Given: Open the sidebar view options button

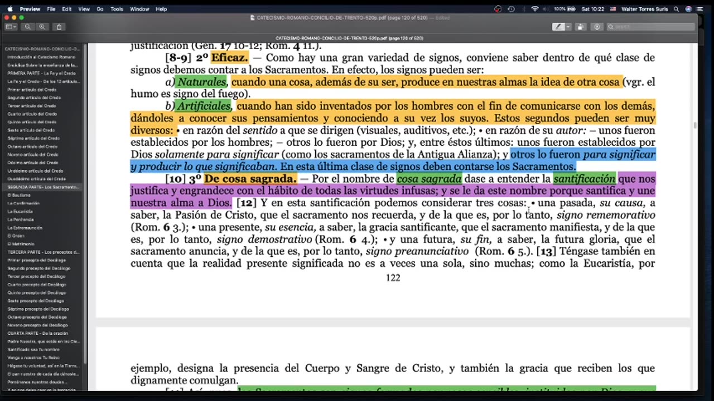Looking at the screenshot, I should tap(11, 27).
